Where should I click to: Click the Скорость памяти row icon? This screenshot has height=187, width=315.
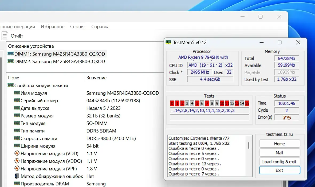click(17, 138)
